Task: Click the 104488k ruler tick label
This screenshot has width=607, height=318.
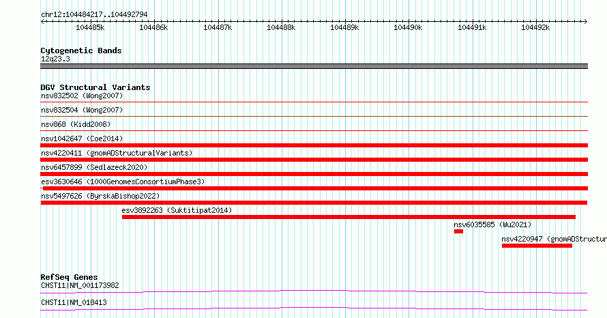Action: (x=281, y=27)
